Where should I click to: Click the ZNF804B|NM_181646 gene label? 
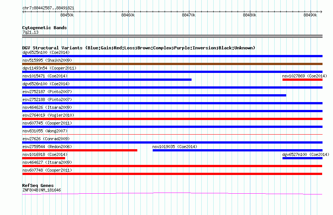pos(42,190)
